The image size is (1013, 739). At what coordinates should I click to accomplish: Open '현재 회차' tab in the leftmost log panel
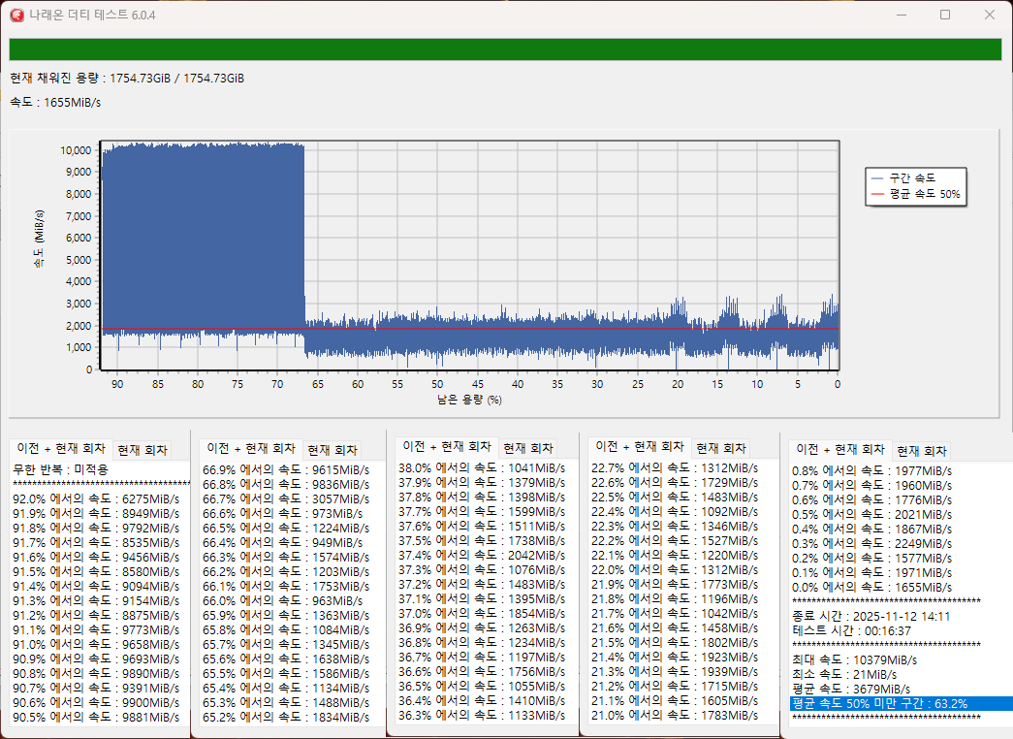pos(142,450)
